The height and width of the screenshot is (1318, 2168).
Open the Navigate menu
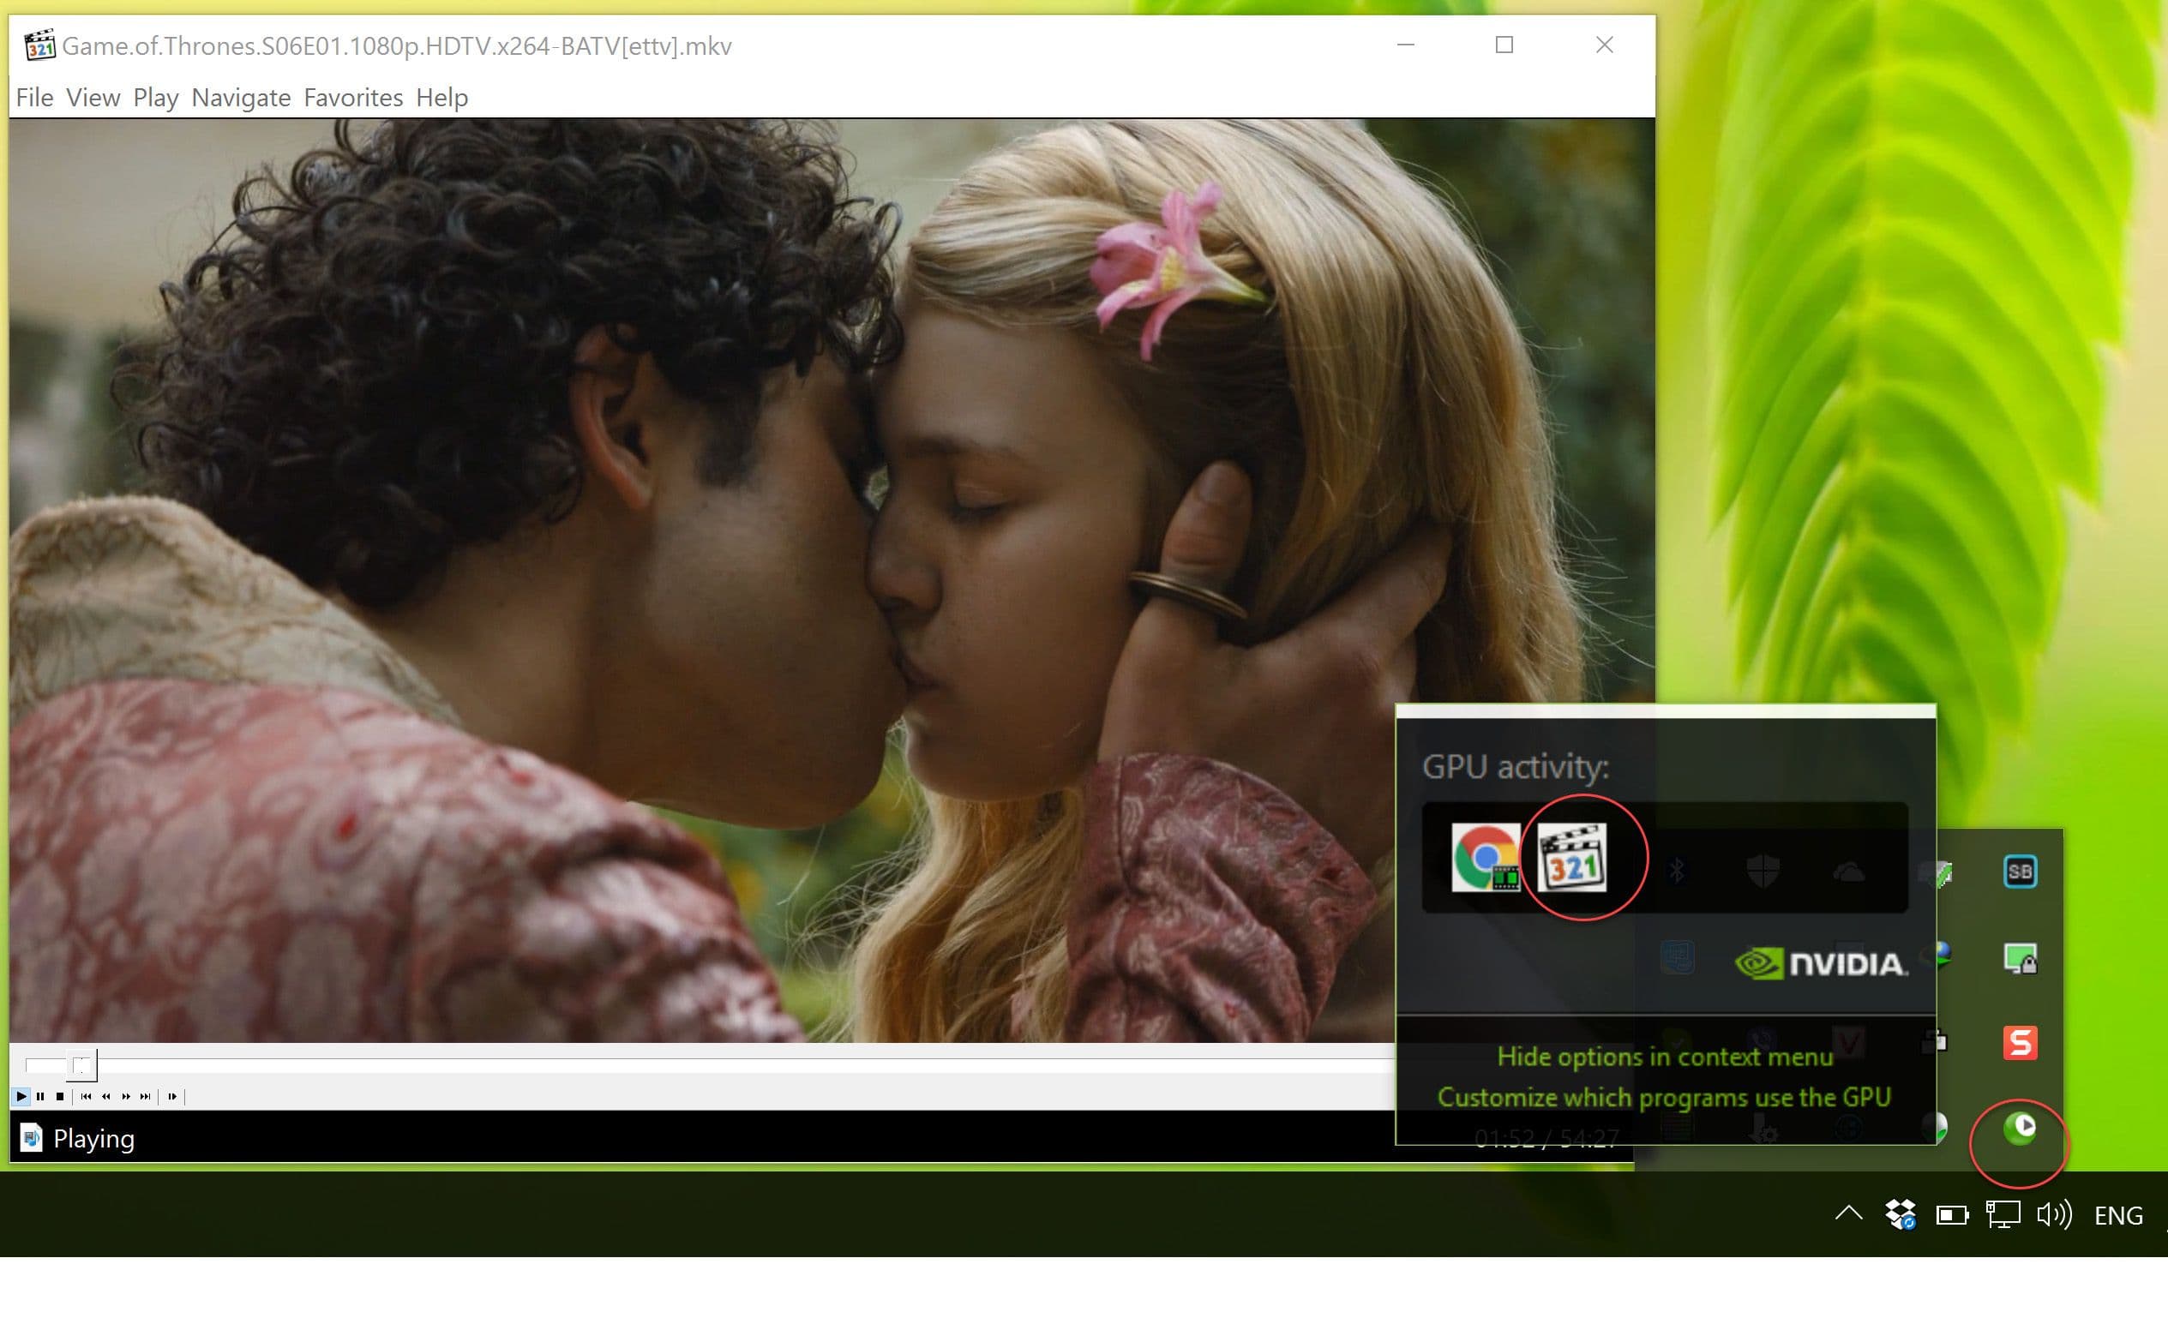[241, 98]
